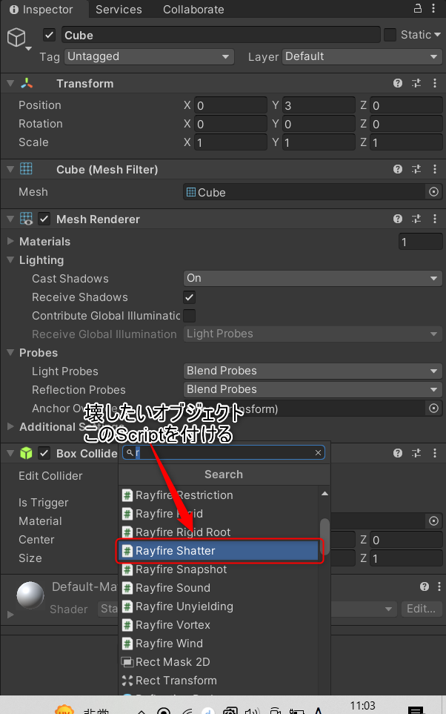Screen dimensions: 446x714
Task: Open Mesh Renderer preset selector icon
Action: [416, 219]
